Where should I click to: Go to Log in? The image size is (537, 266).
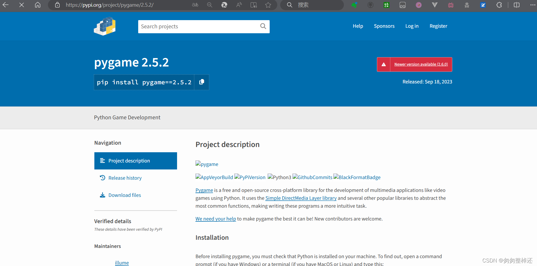pyautogui.click(x=412, y=26)
